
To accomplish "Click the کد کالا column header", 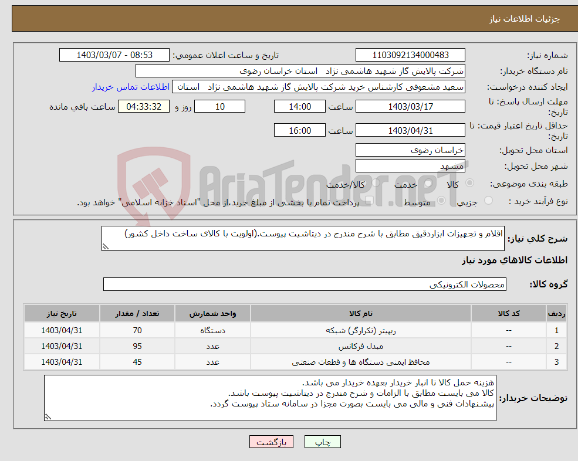I will click(x=509, y=313).
